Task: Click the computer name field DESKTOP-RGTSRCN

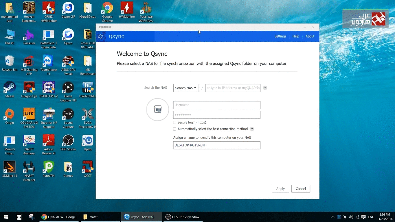Action: [x=217, y=145]
